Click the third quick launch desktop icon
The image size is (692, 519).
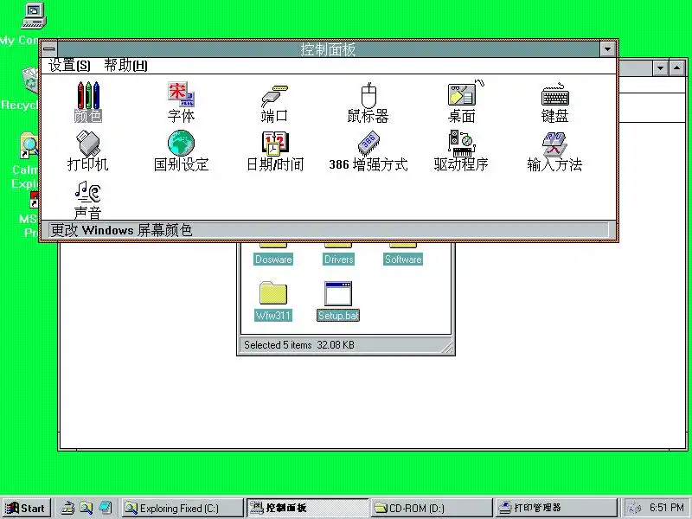(x=105, y=508)
